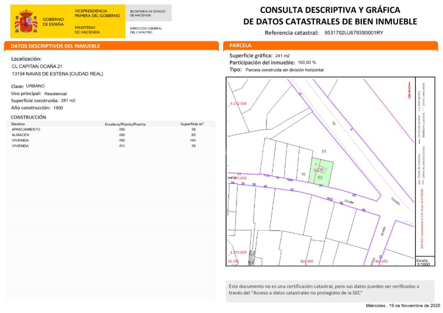Click the referencia catastral number 9531702UJ6793S0001RY
The width and height of the screenshot is (443, 313).
point(353,33)
